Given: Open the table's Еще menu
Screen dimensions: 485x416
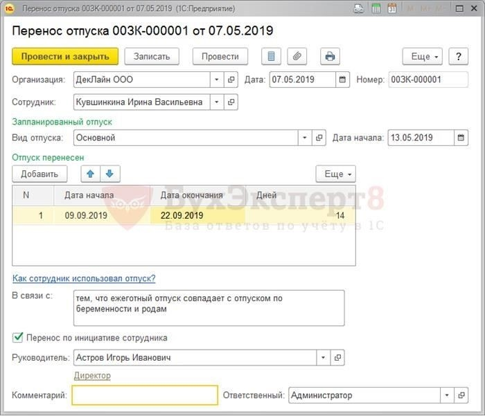Looking at the screenshot, I should pyautogui.click(x=335, y=173).
